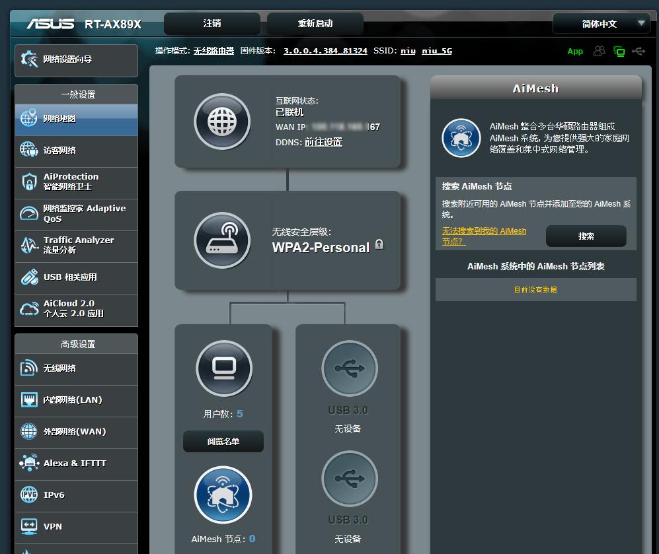The height and width of the screenshot is (554, 659).
Task: Click the firmware version 3.0.0.4.384_81324 link
Action: point(325,51)
